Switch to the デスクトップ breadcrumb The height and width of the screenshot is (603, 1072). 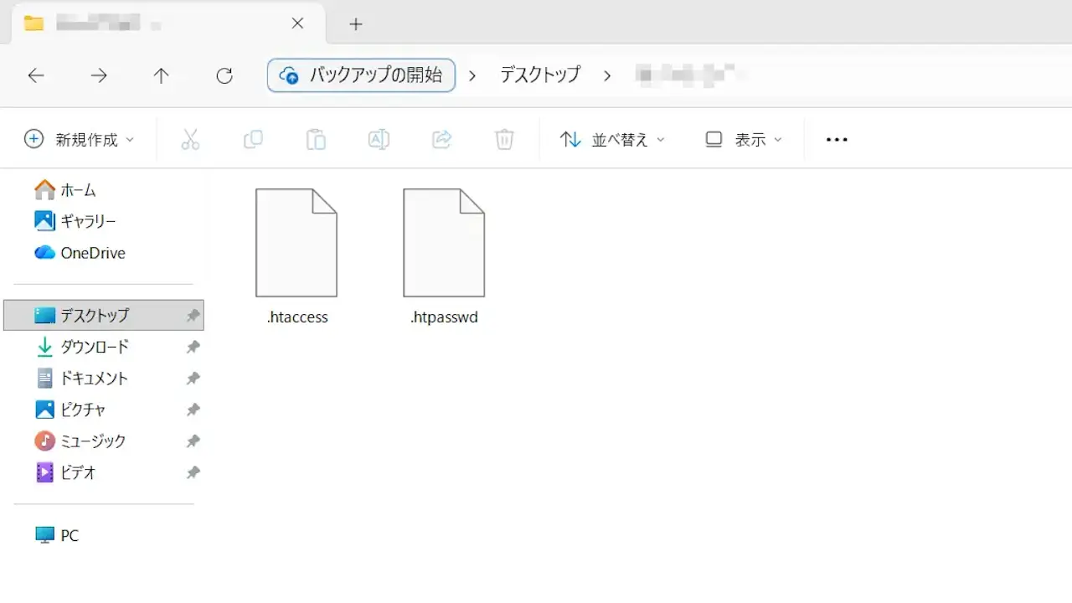(x=539, y=75)
